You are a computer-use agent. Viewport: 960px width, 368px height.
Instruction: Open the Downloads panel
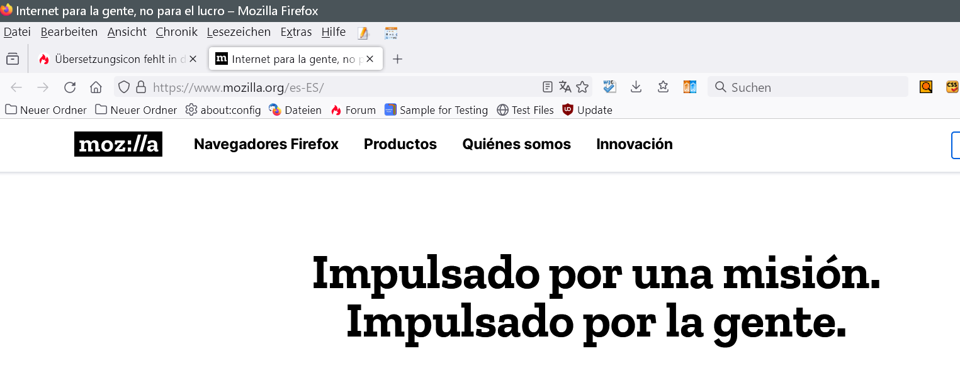click(636, 87)
